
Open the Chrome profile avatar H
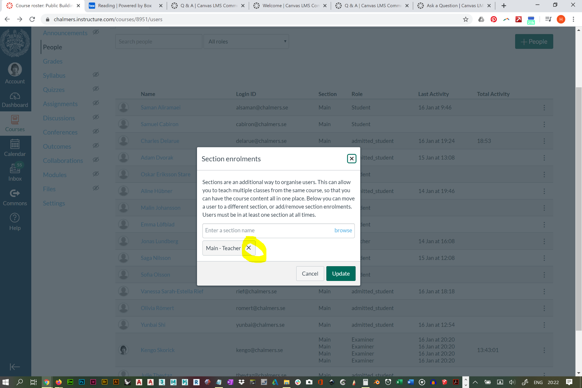[561, 19]
